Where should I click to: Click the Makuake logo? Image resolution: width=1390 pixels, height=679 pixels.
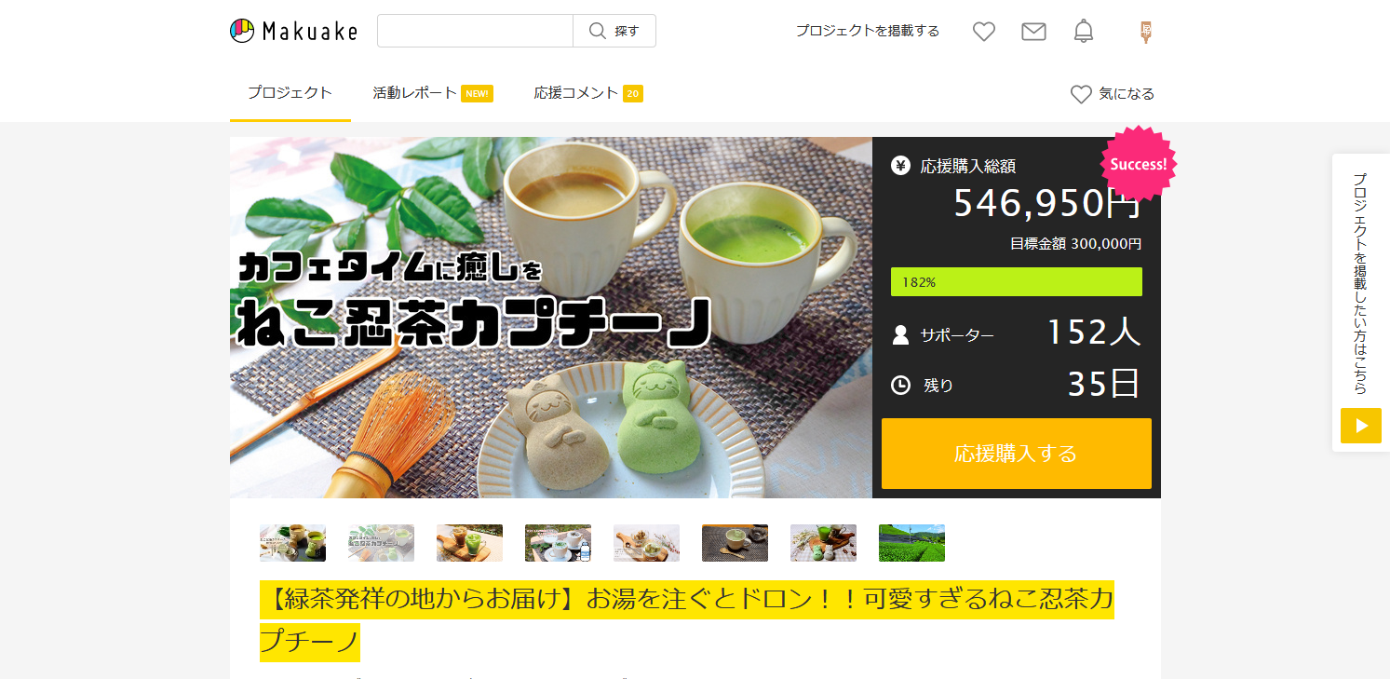[x=293, y=31]
